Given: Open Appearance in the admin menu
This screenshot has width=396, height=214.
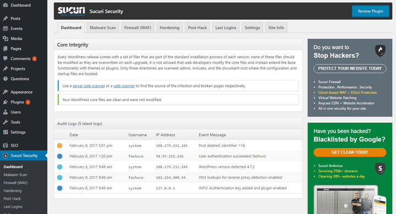Looking at the screenshot, I should (21, 92).
